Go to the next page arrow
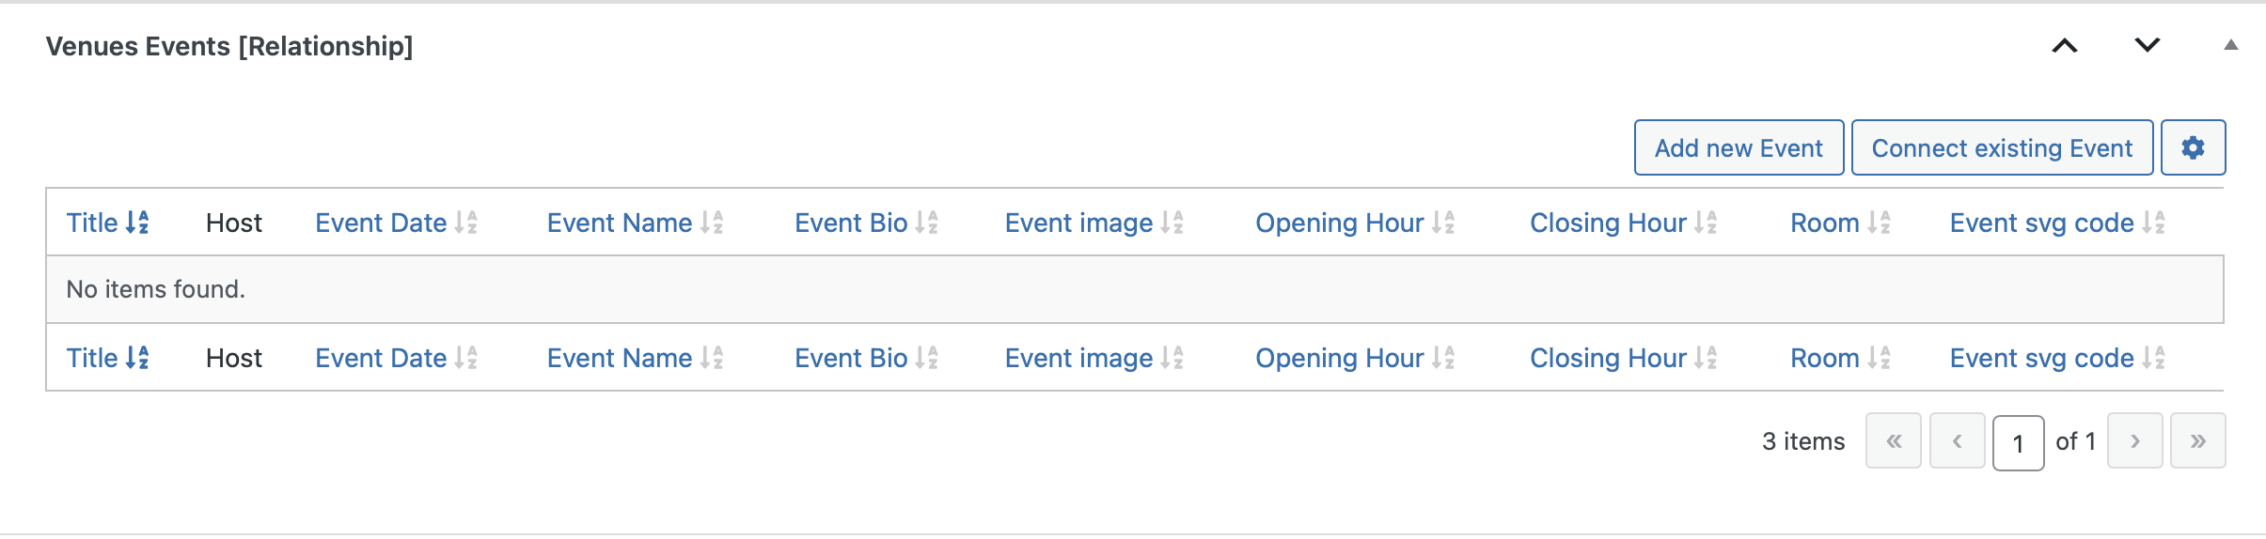This screenshot has height=539, width=2266. [2135, 440]
